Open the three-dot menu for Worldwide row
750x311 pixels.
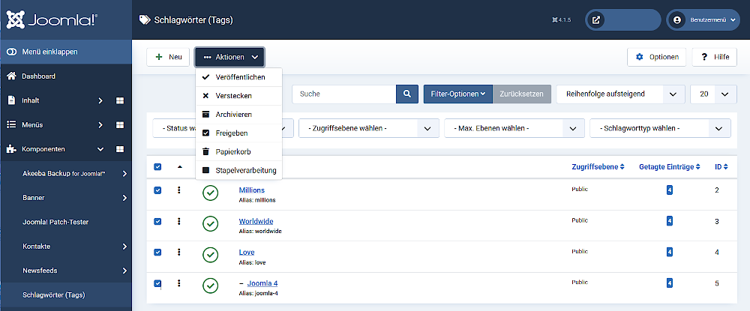[179, 221]
